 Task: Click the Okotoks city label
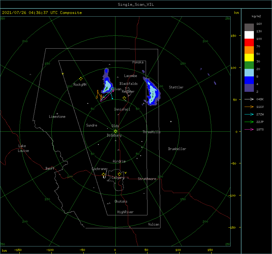121,201
